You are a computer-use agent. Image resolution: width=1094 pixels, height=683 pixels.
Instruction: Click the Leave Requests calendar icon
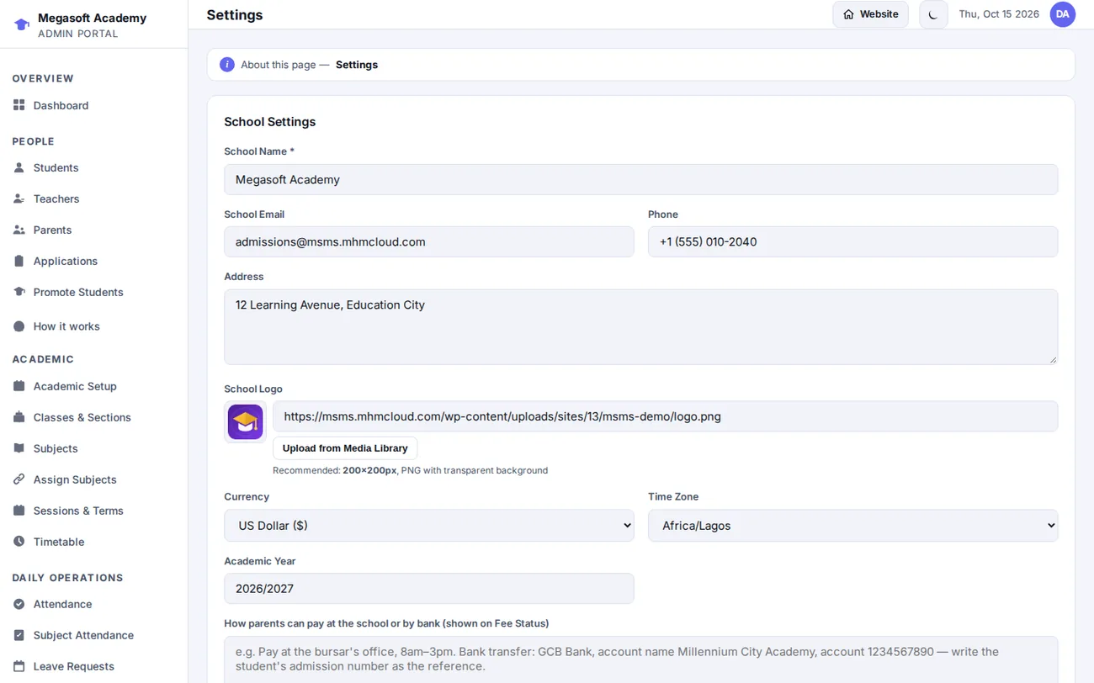tap(19, 666)
